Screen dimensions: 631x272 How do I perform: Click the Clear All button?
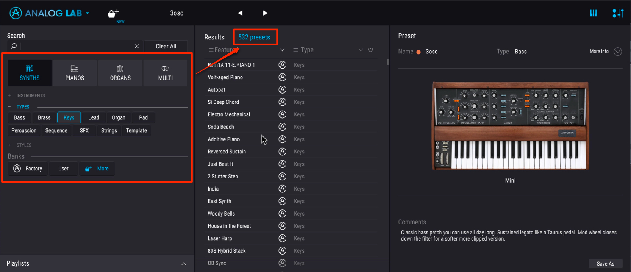[x=166, y=46]
